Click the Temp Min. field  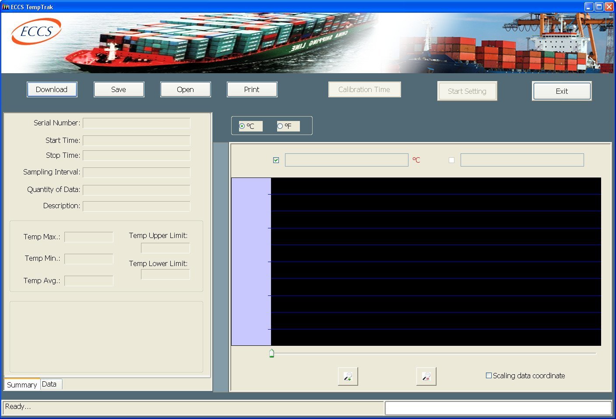click(89, 259)
